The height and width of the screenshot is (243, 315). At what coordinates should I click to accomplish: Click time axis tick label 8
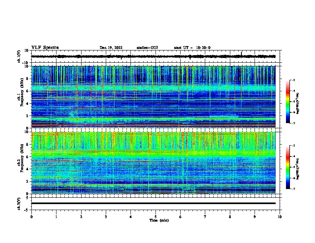230,217
